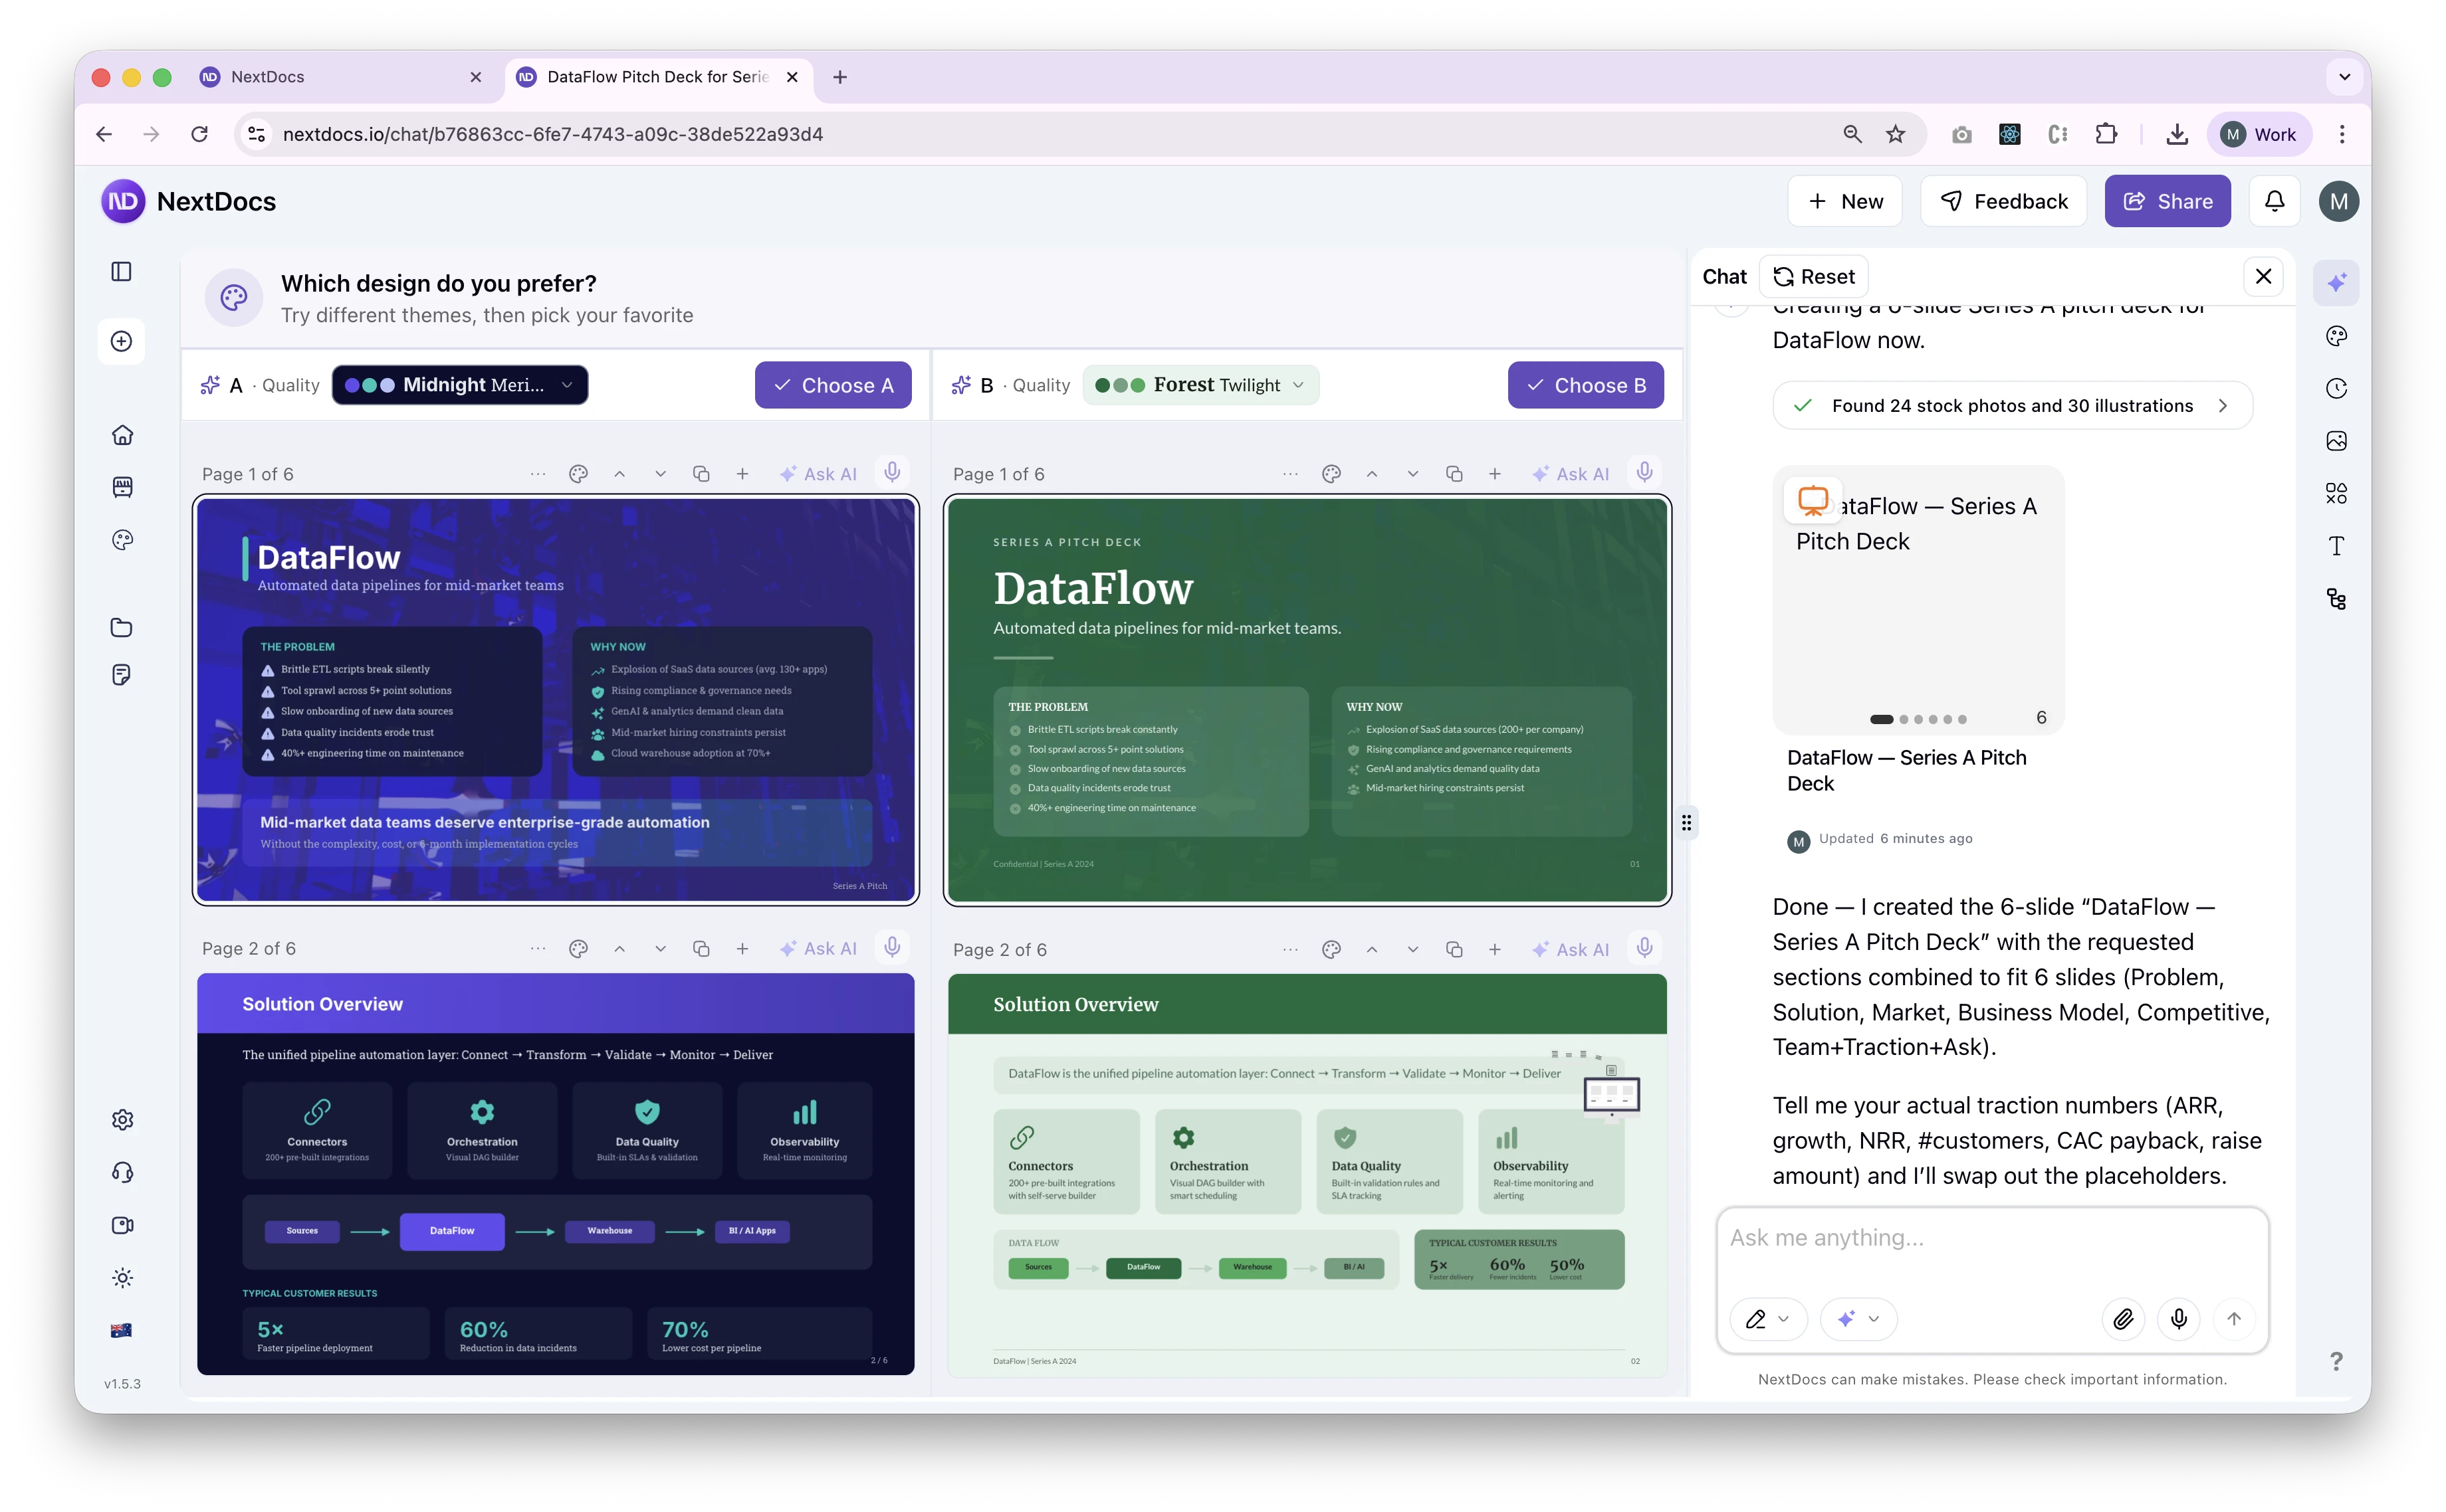The height and width of the screenshot is (1512, 2446).
Task: Enable voice dictation on design A Page 1
Action: [891, 473]
